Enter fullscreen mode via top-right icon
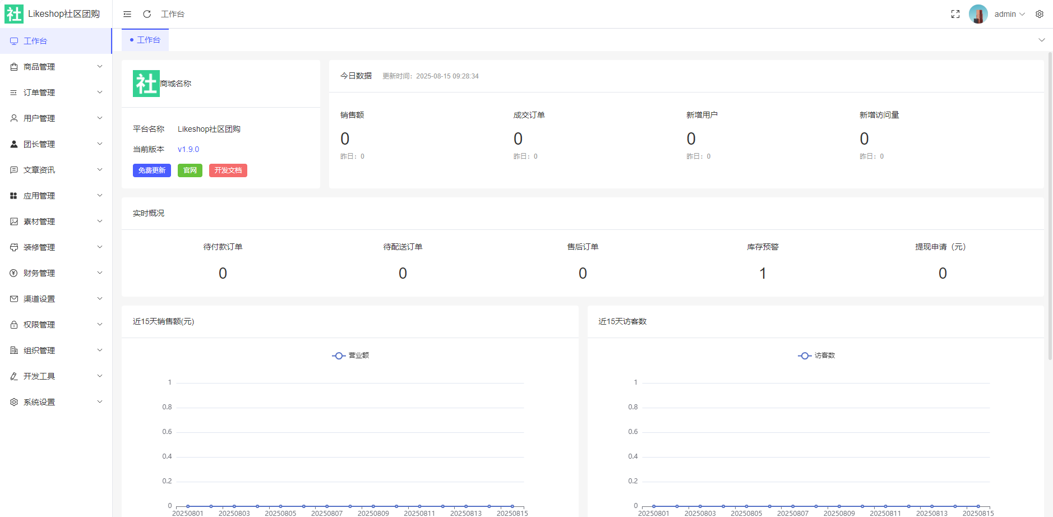Viewport: 1053px width, 517px height. point(955,14)
